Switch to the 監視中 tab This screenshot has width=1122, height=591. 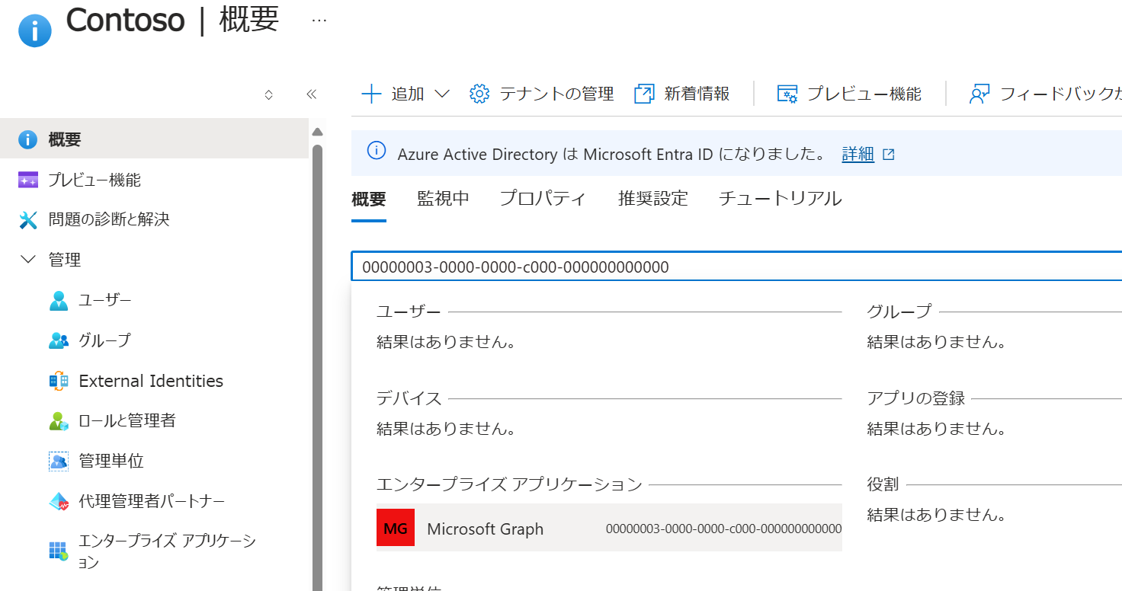coord(443,199)
